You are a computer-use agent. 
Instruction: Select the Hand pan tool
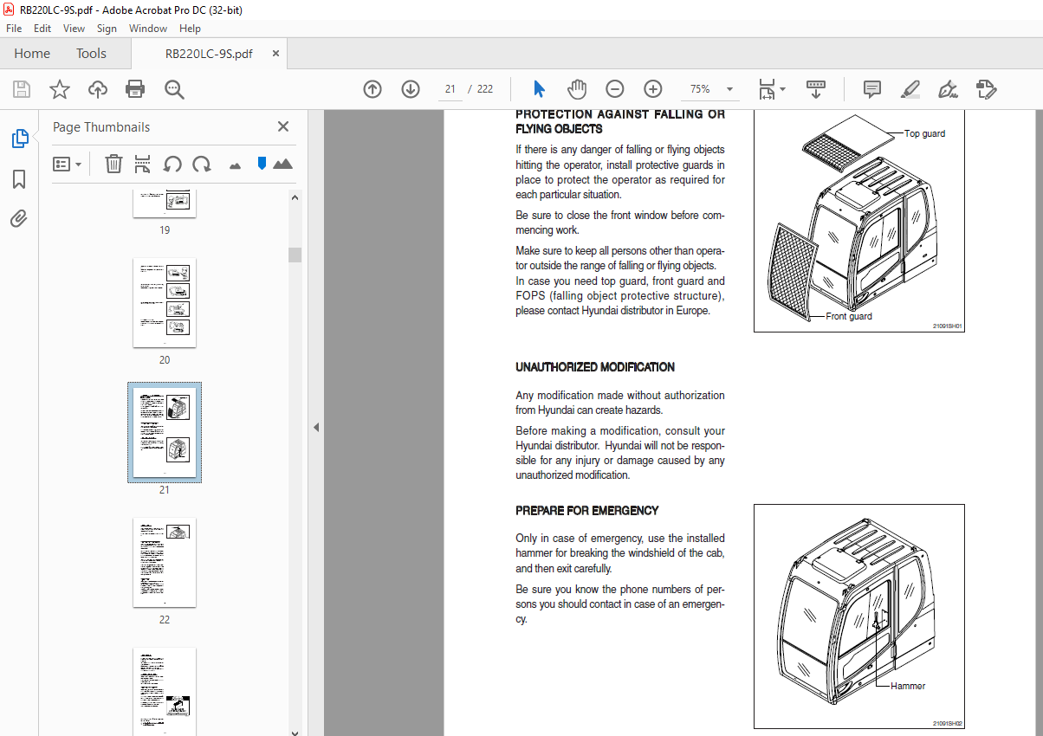click(577, 89)
